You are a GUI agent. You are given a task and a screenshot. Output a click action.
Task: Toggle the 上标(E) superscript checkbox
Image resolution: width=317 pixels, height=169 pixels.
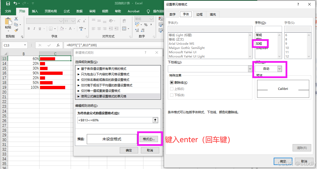[x=172, y=89]
